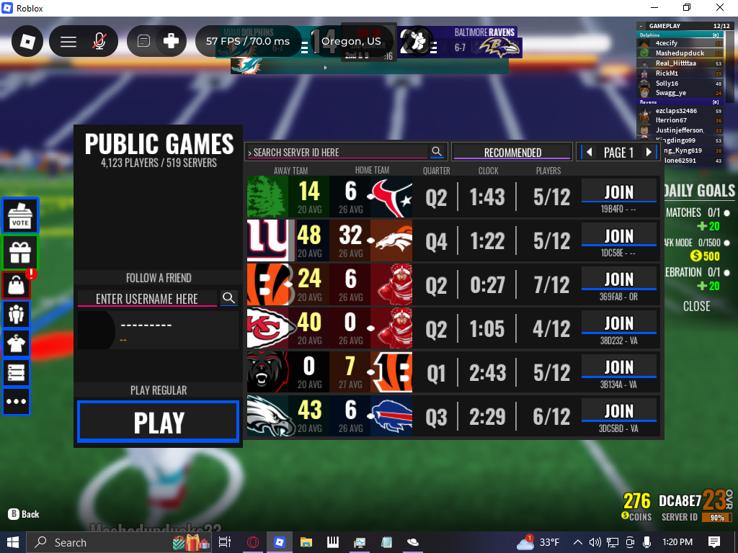Viewport: 738px width, 553px height.
Task: Click the server ID search magnifier
Action: pos(437,151)
